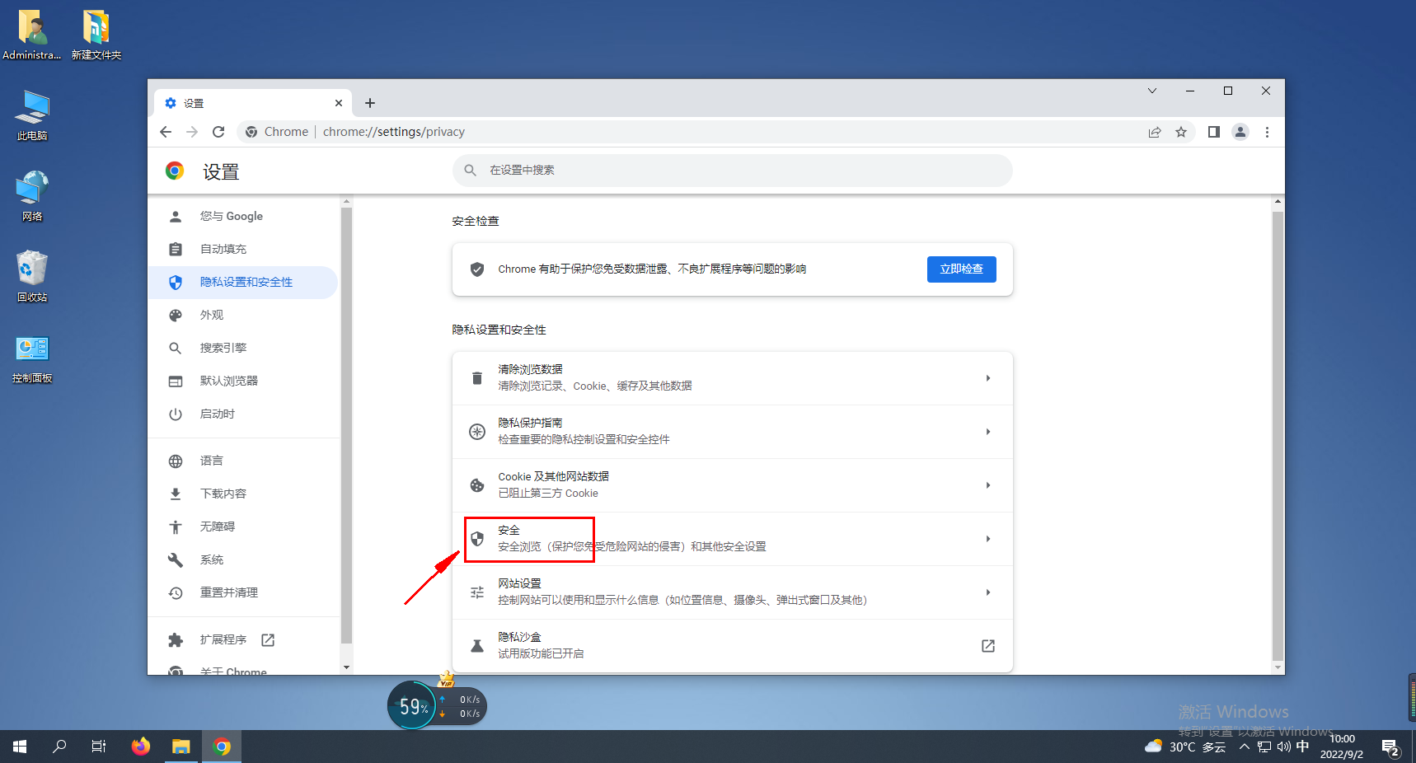Expand the 安全 security settings row
The width and height of the screenshot is (1416, 763).
pyautogui.click(x=987, y=539)
